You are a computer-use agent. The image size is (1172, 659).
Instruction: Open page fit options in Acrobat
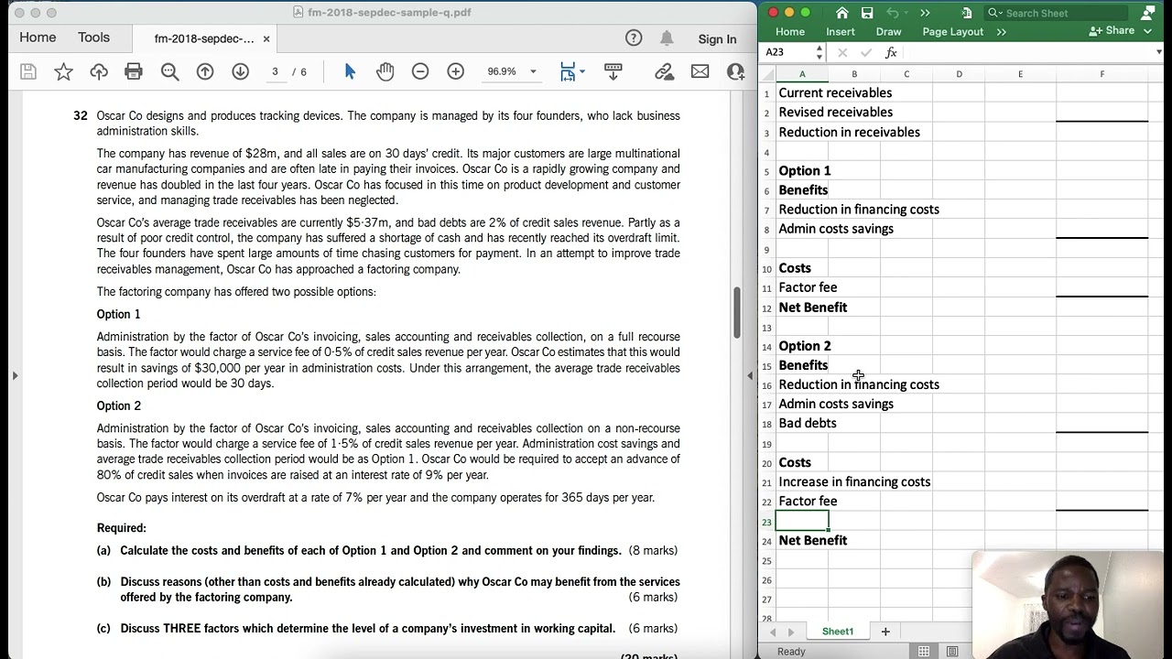coord(572,71)
